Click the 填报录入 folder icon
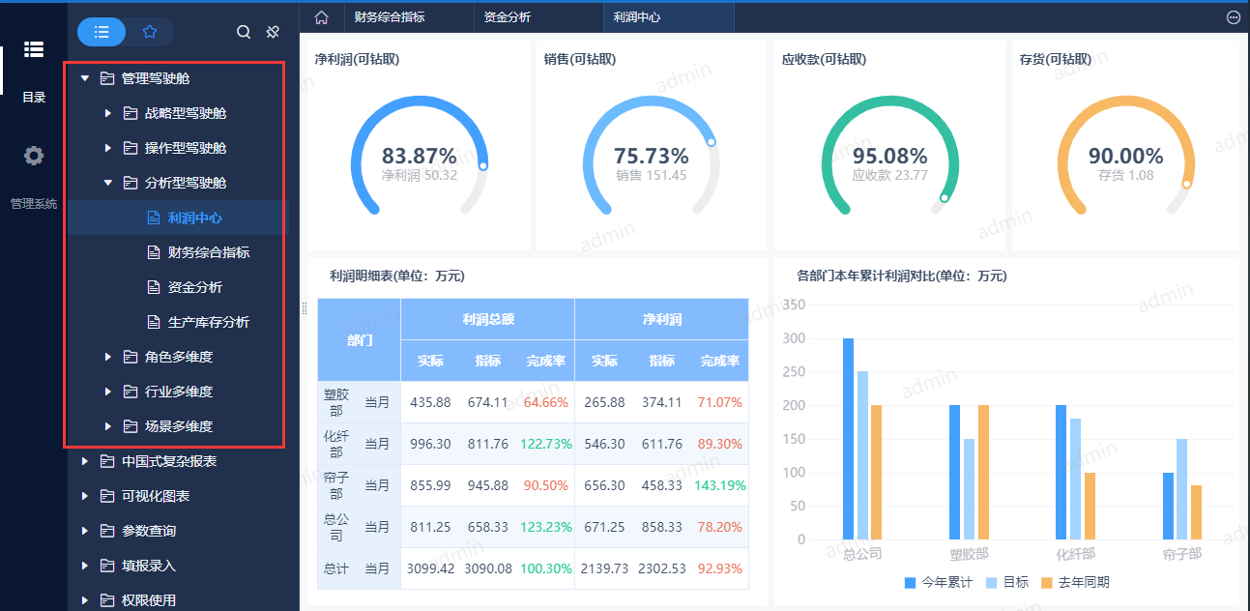The image size is (1250, 611). pyautogui.click(x=107, y=566)
